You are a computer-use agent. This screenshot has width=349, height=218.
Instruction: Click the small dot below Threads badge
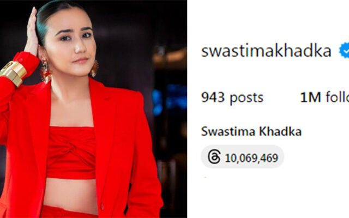(x=205, y=177)
